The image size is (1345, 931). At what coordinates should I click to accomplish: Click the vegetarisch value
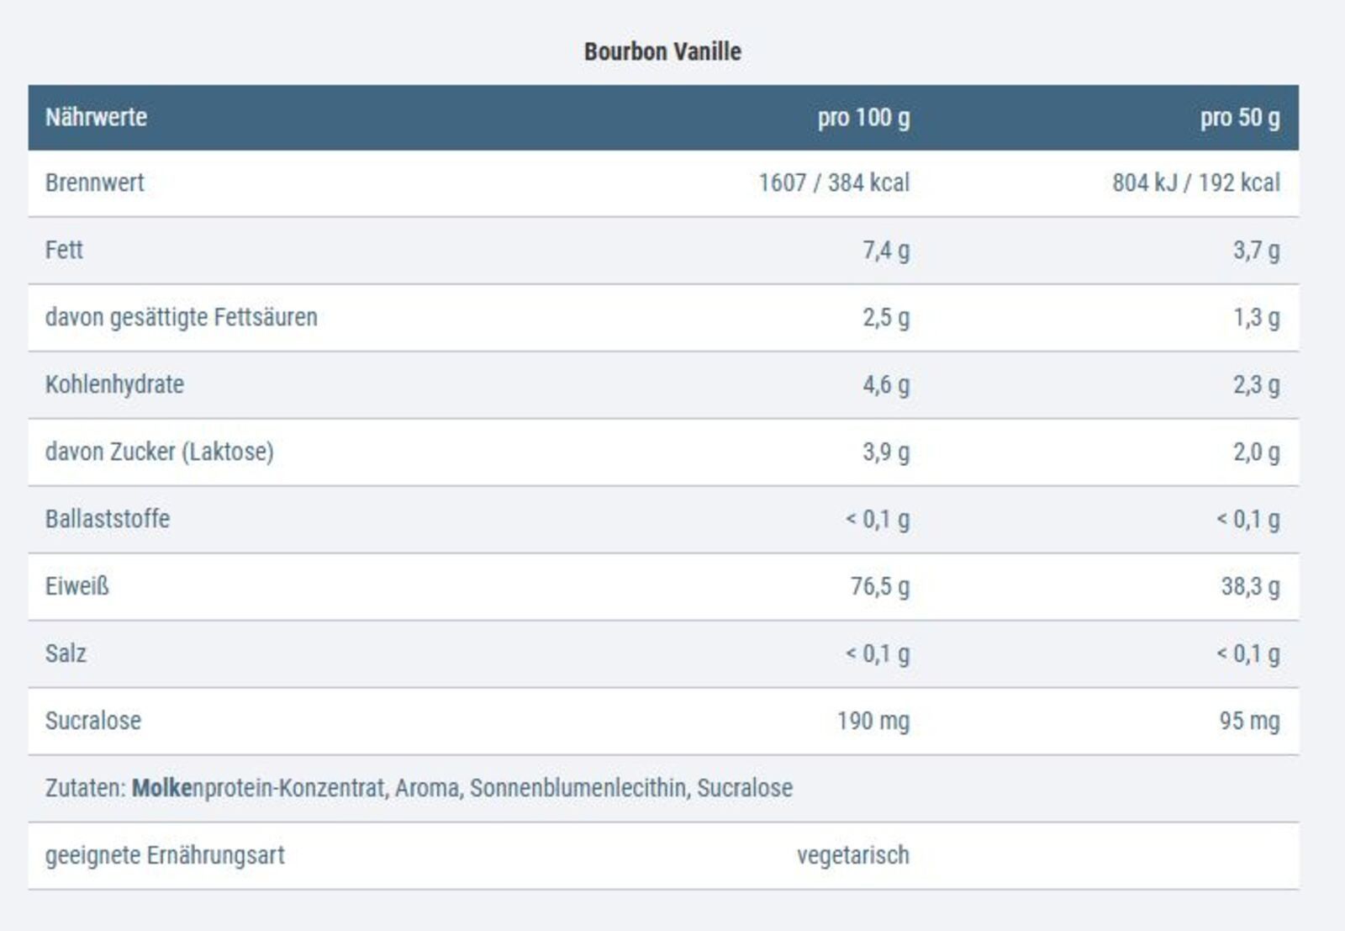tap(852, 855)
